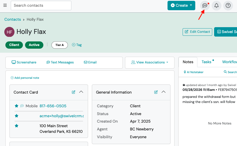Viewport: 237px width, 146px height.
Task: Launch AI Notetaker
Action: 193,72
